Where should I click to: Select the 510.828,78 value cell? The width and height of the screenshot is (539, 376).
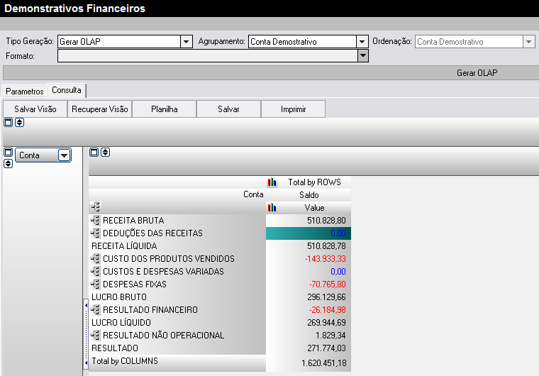pos(309,246)
